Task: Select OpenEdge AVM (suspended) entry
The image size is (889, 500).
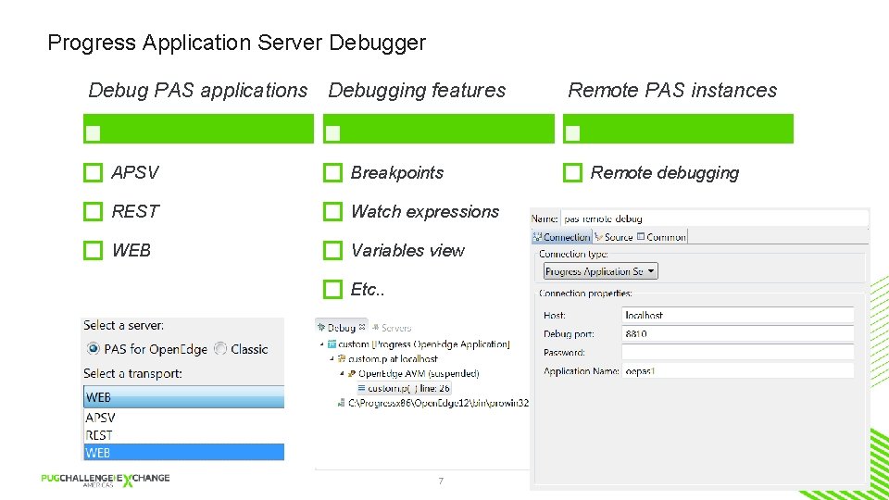Action: tap(419, 373)
